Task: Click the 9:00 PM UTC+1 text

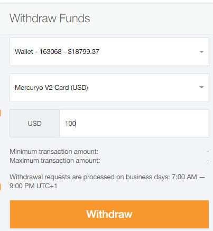Action: [x=33, y=186]
